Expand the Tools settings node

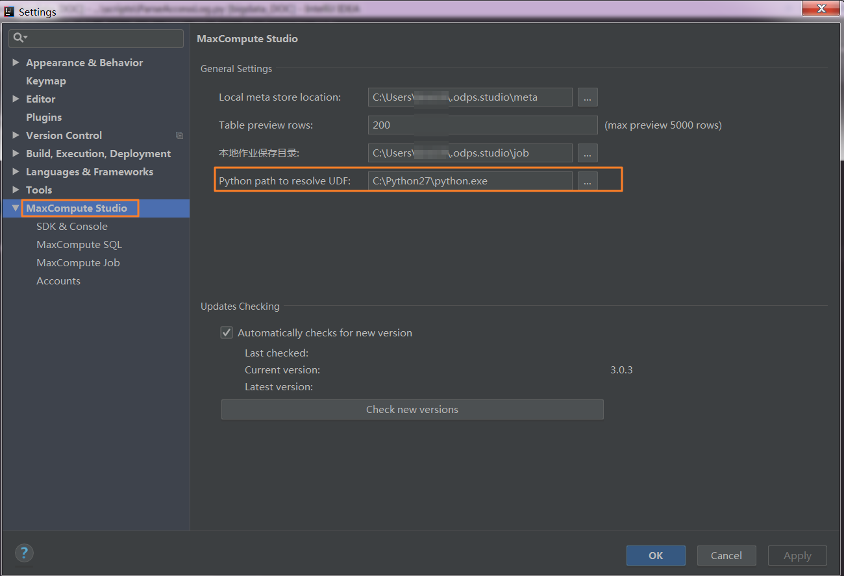[x=16, y=190]
